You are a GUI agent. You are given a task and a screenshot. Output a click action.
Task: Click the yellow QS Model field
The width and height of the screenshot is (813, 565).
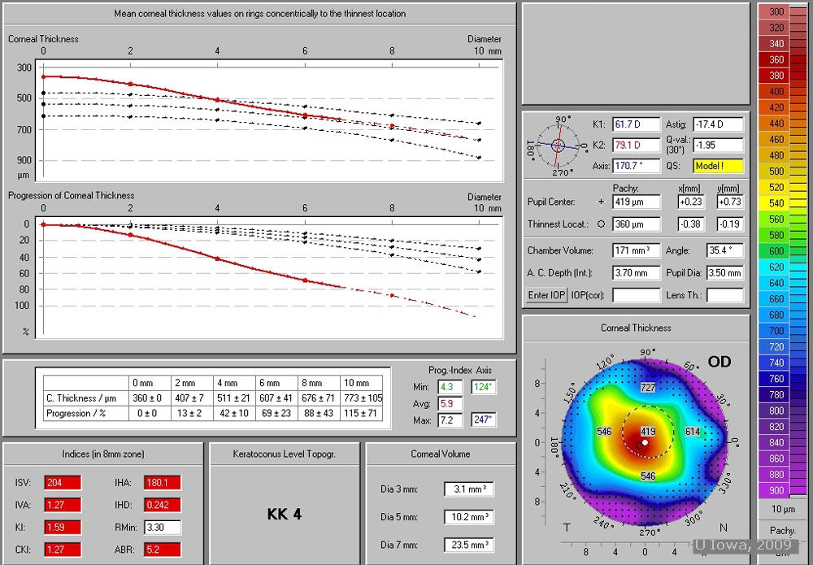[718, 166]
